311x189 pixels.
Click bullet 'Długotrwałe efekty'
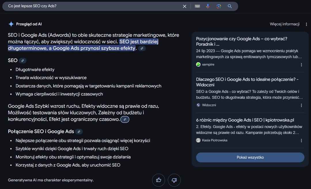click(35, 70)
